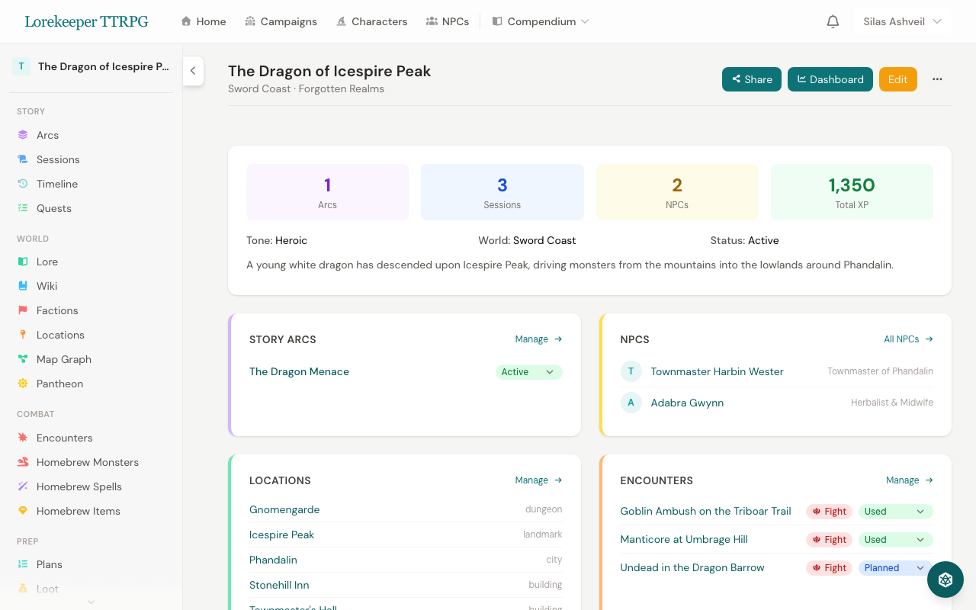Select the Map Graph icon in the sidebar

23,358
